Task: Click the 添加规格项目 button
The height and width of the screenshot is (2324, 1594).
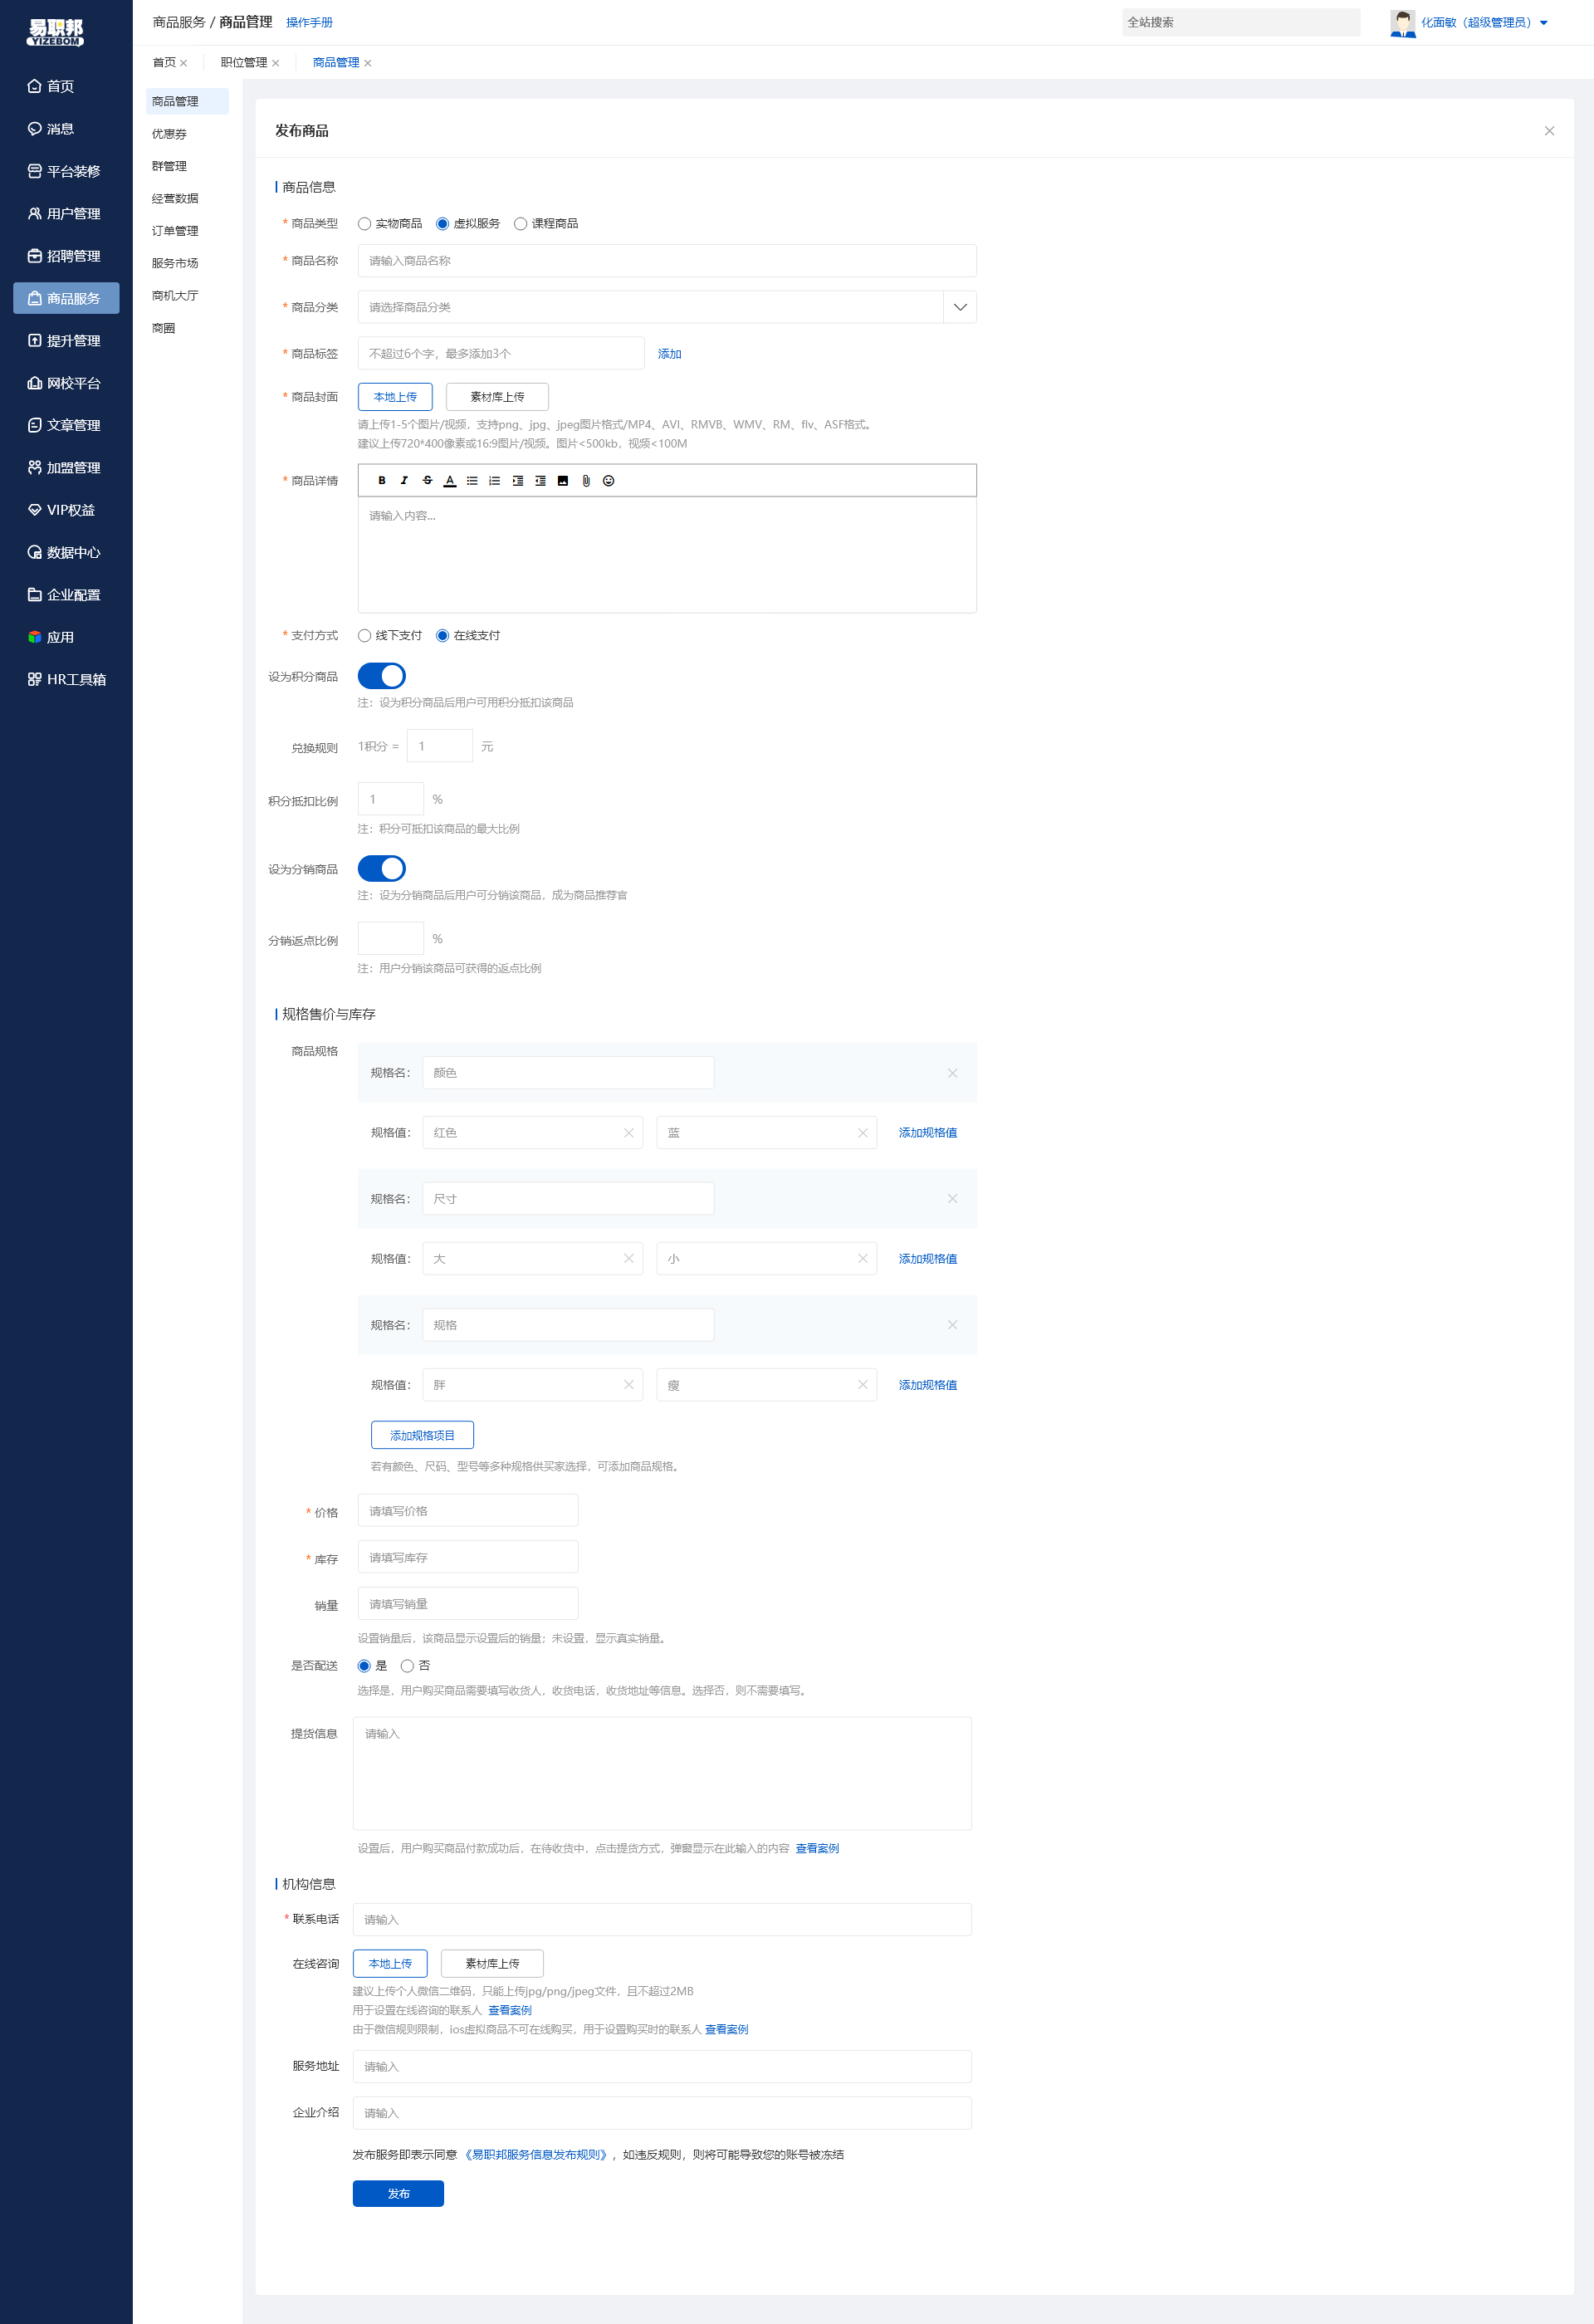Action: pos(422,1435)
